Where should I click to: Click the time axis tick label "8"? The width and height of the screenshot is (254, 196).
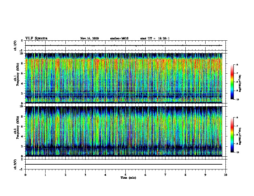[185, 175]
